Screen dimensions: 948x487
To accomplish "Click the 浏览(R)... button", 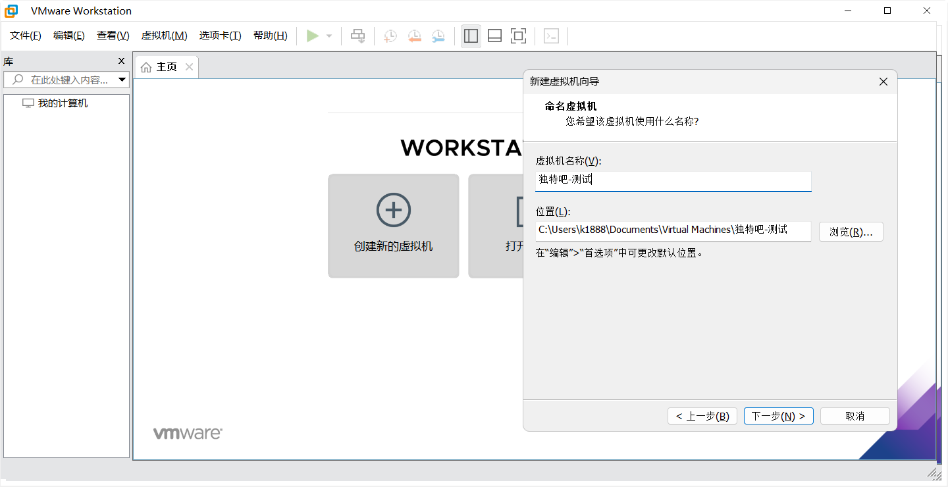I will (x=851, y=232).
